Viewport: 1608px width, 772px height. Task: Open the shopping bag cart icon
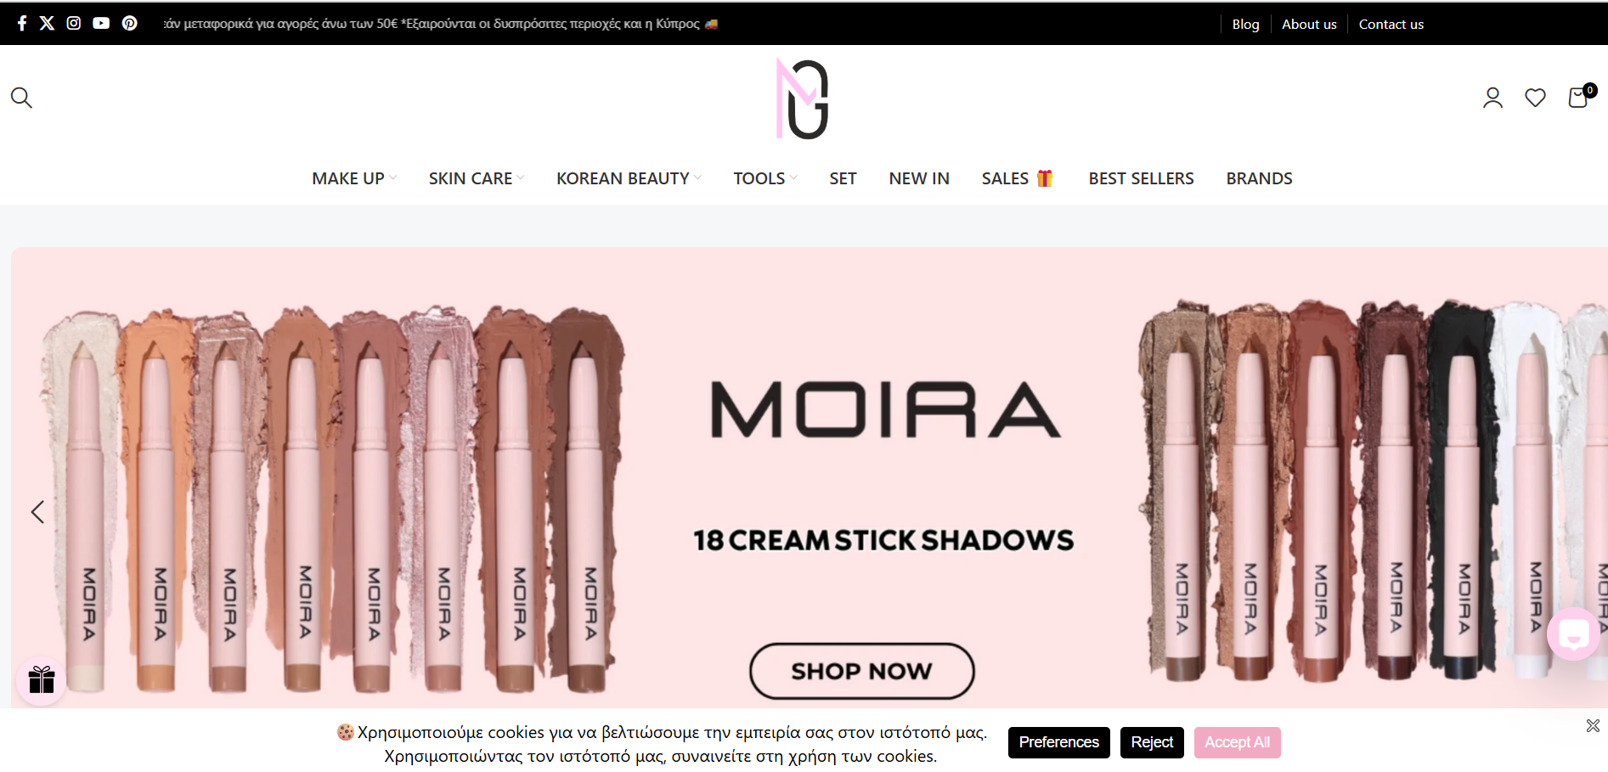point(1580,96)
